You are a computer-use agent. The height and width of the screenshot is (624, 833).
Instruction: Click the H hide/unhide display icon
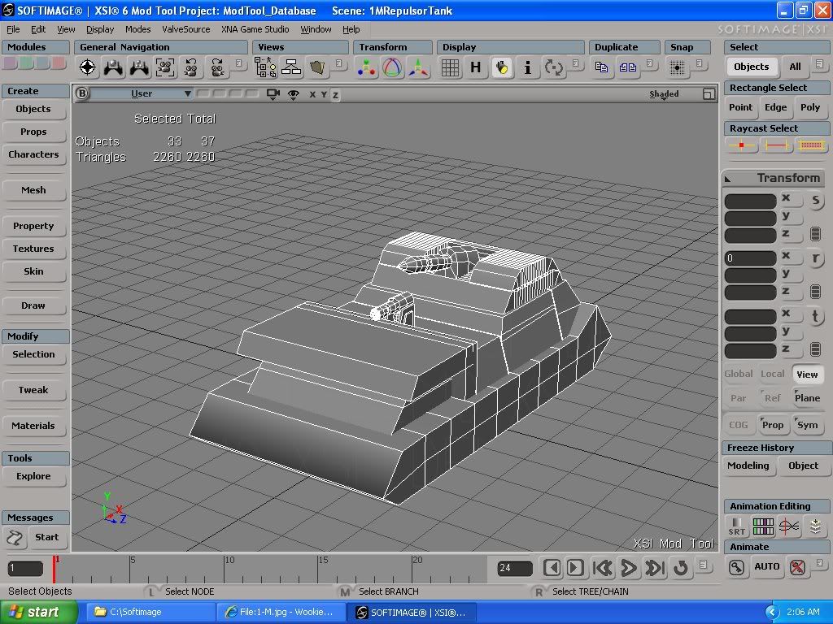(x=475, y=67)
